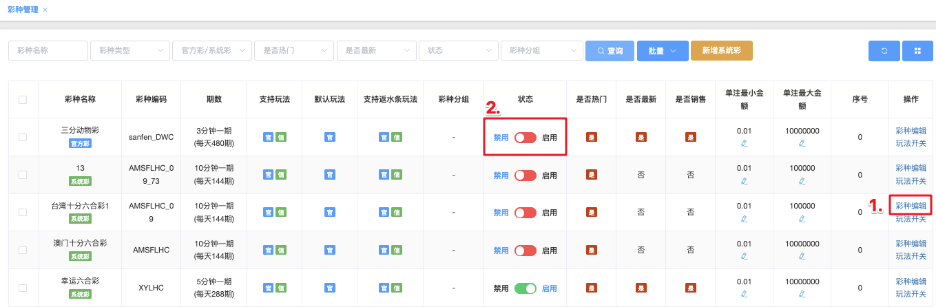Open the 彩种类型 dropdown filter

coord(130,51)
